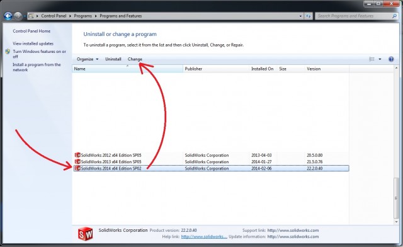Screen dimensions: 403x247
Task: Click version 22.2.0.40 in the list
Action: (x=315, y=168)
